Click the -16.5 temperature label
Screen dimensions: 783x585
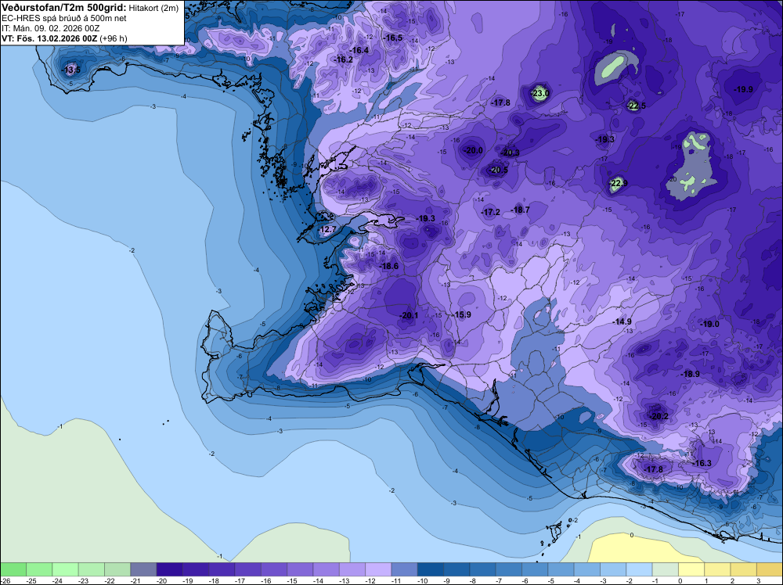click(392, 38)
